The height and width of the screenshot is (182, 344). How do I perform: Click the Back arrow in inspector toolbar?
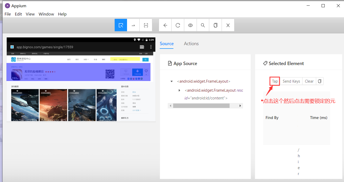tap(165, 25)
